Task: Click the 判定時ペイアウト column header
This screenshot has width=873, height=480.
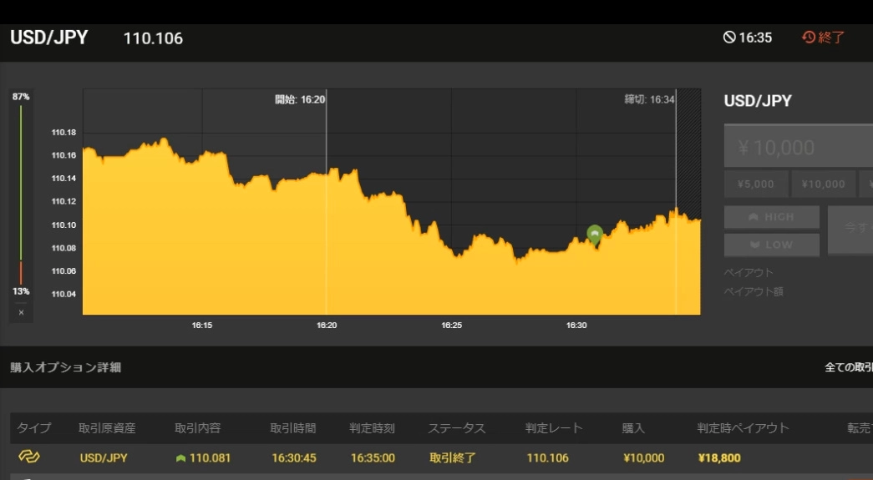Action: [743, 428]
